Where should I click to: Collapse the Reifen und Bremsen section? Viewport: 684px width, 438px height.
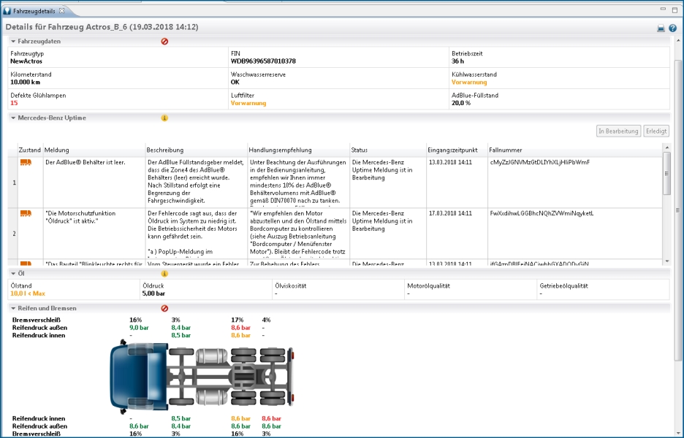pos(13,309)
